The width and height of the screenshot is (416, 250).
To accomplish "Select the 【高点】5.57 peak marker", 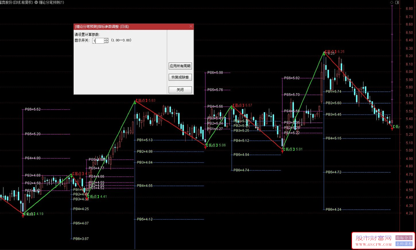I will [242, 105].
